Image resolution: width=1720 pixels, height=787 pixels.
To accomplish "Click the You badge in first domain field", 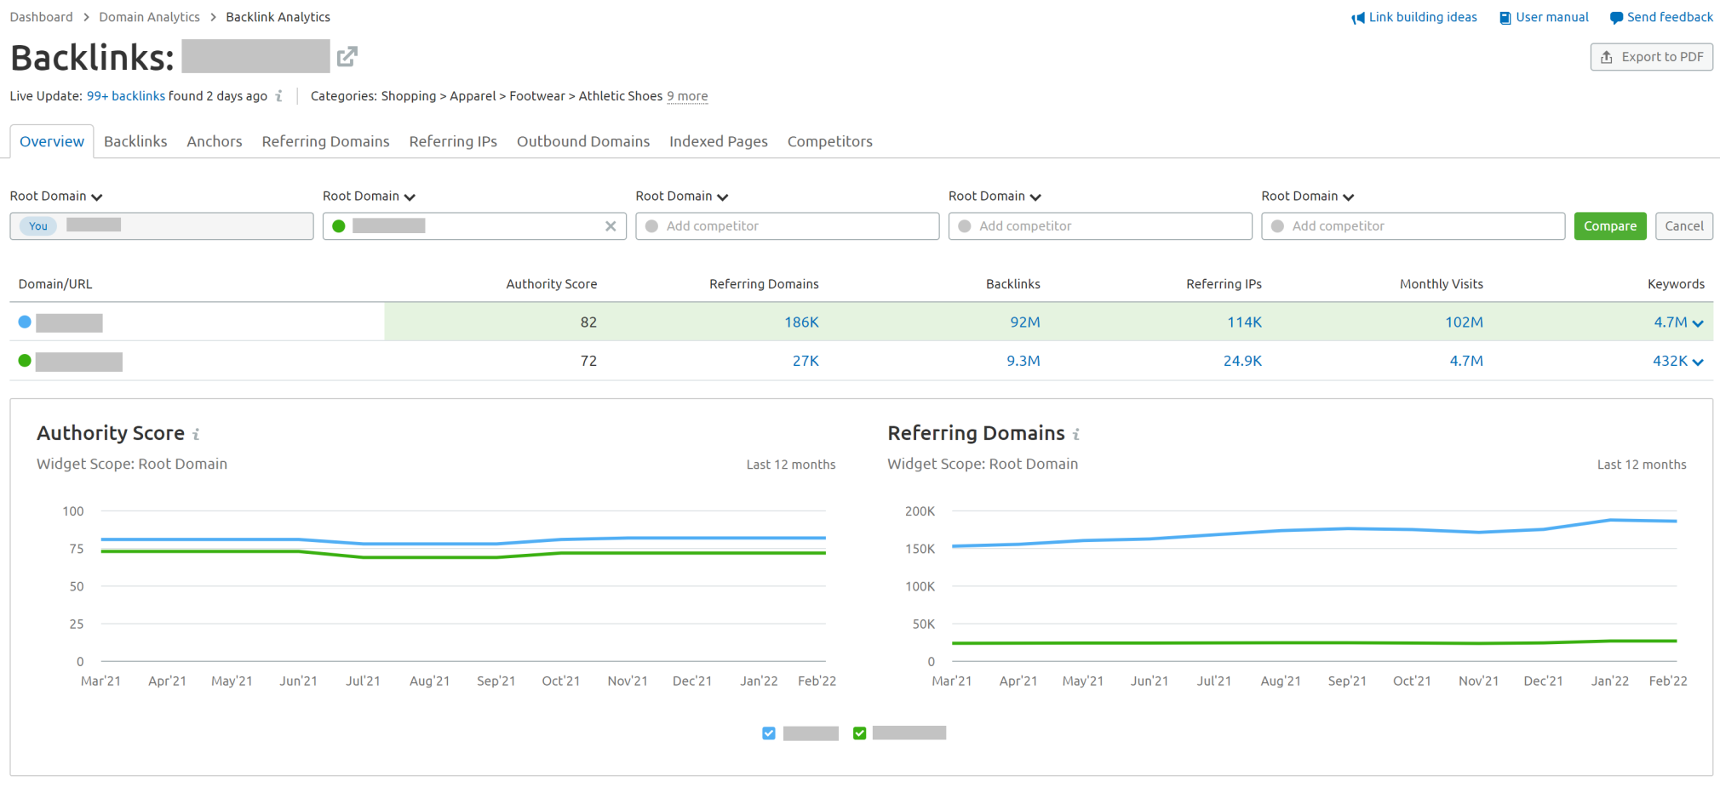I will [38, 226].
